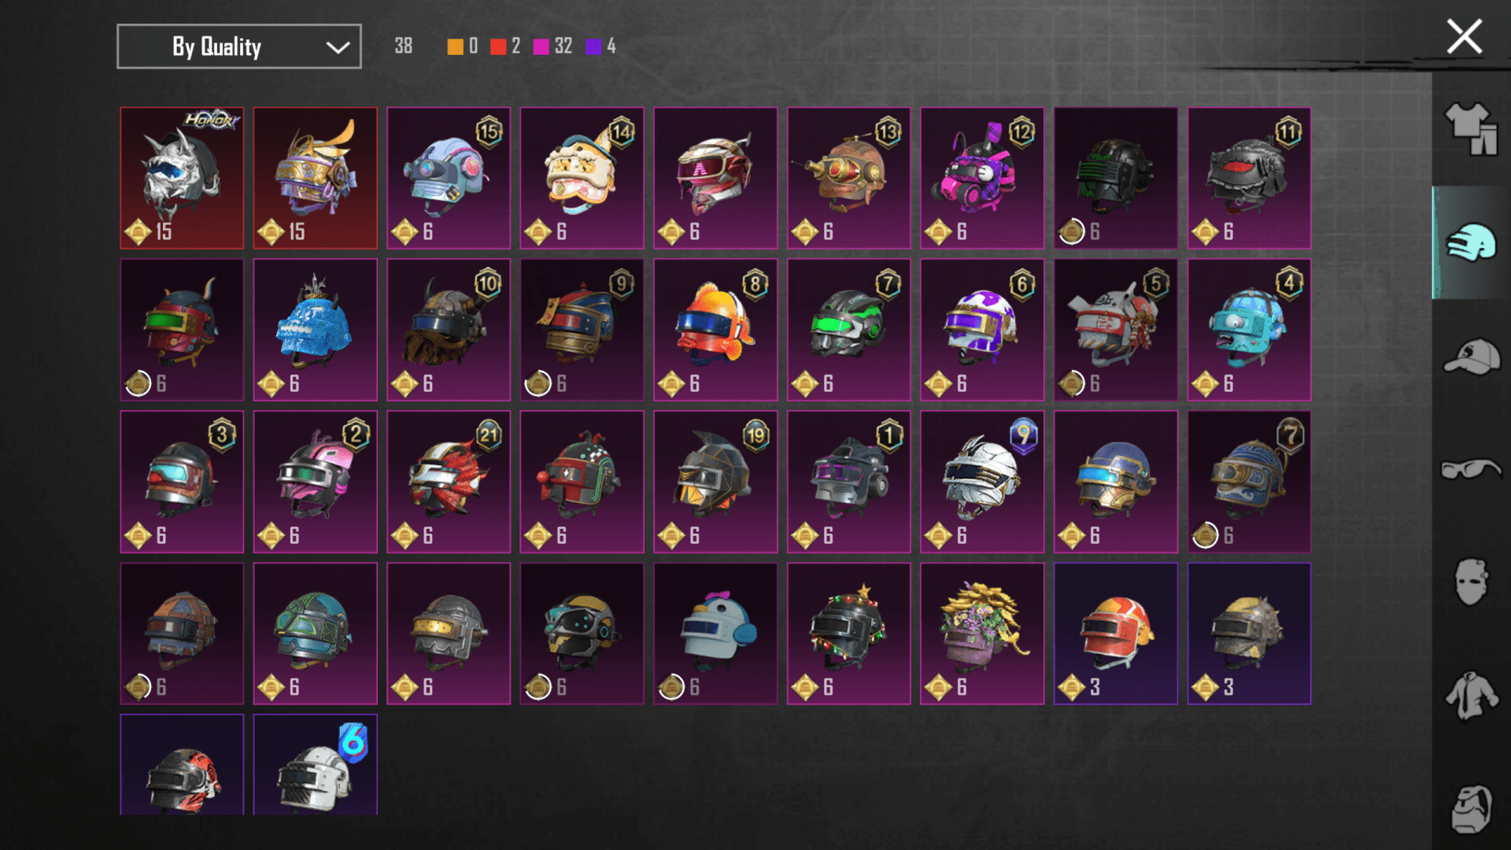Screen dimensions: 1511x850
Task: Filter by red quality swatch
Action: pos(498,46)
